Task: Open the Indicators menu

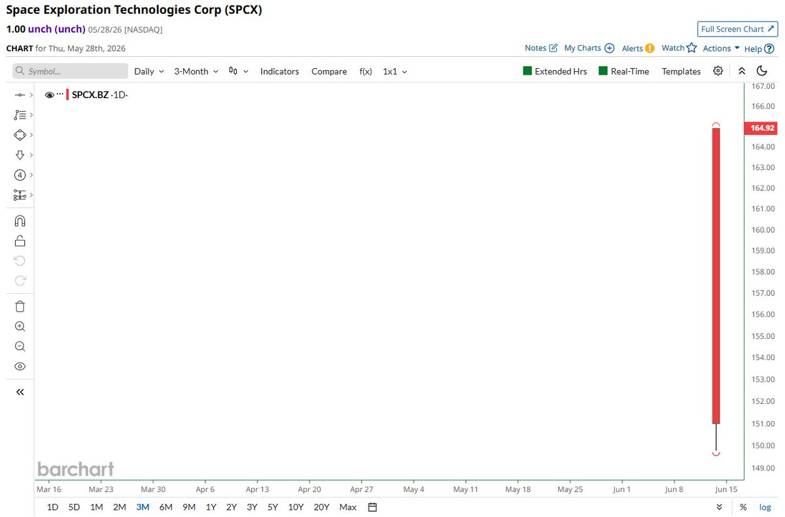Action: point(279,71)
